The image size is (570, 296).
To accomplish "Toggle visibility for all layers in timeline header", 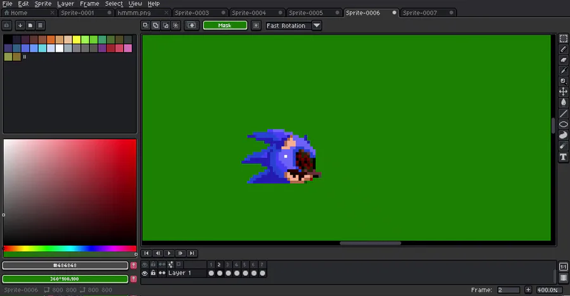I will (x=144, y=264).
